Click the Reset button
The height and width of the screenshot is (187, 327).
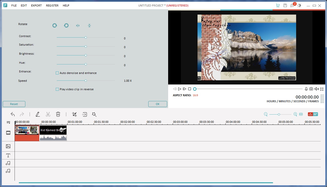pos(14,104)
